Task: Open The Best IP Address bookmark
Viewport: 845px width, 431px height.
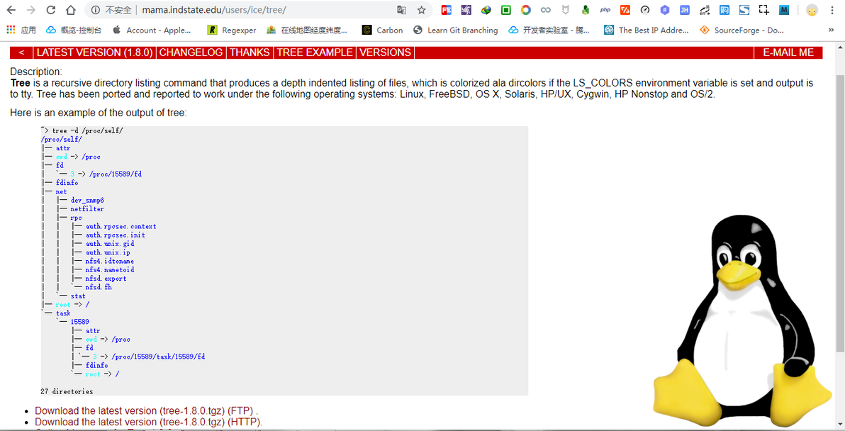Action: pyautogui.click(x=647, y=30)
